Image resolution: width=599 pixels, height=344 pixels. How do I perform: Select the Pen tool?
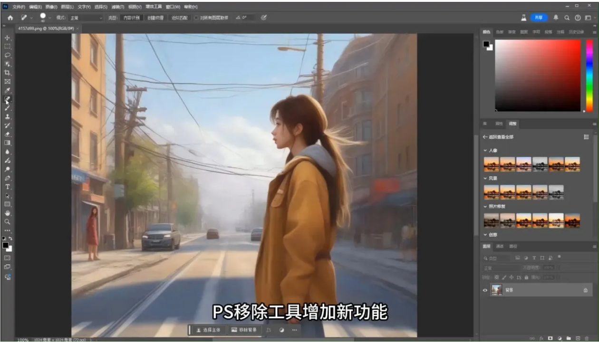(x=7, y=178)
